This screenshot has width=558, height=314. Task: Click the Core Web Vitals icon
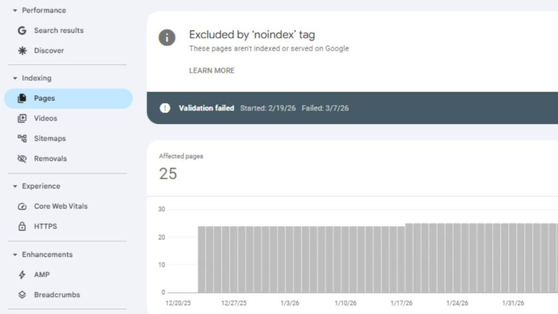click(x=22, y=206)
